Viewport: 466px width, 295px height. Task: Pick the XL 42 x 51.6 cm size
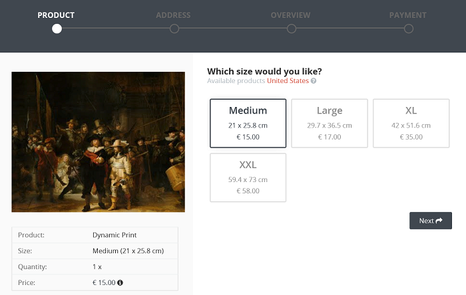tap(411, 123)
